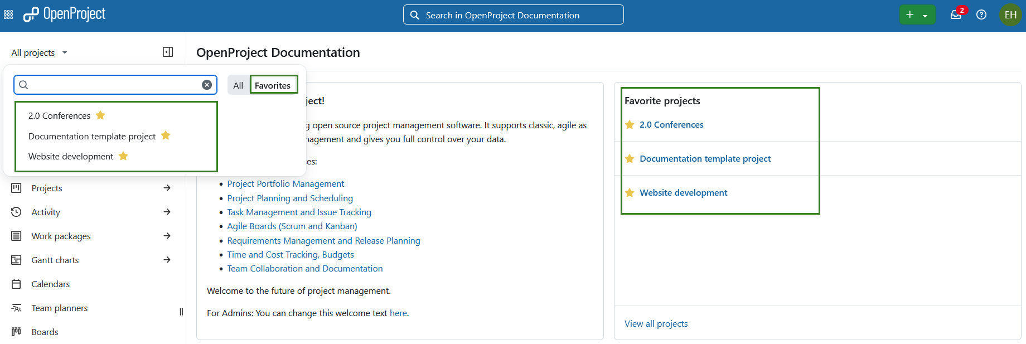Click the Boards icon
Viewport: 1026px width, 344px height.
pos(16,332)
